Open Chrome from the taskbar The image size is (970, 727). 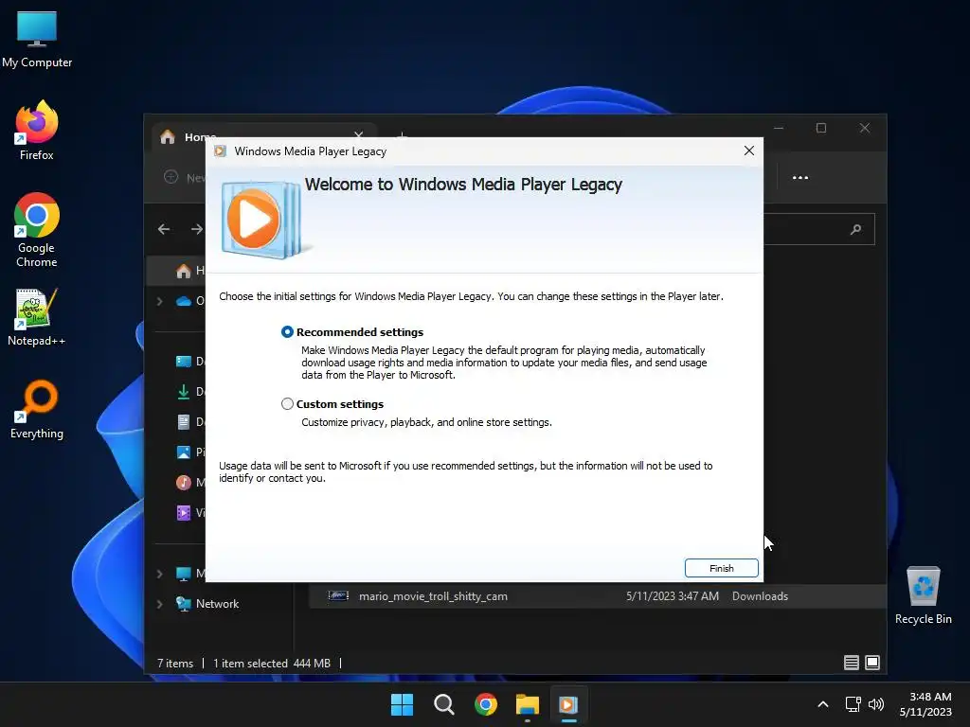[x=486, y=704]
